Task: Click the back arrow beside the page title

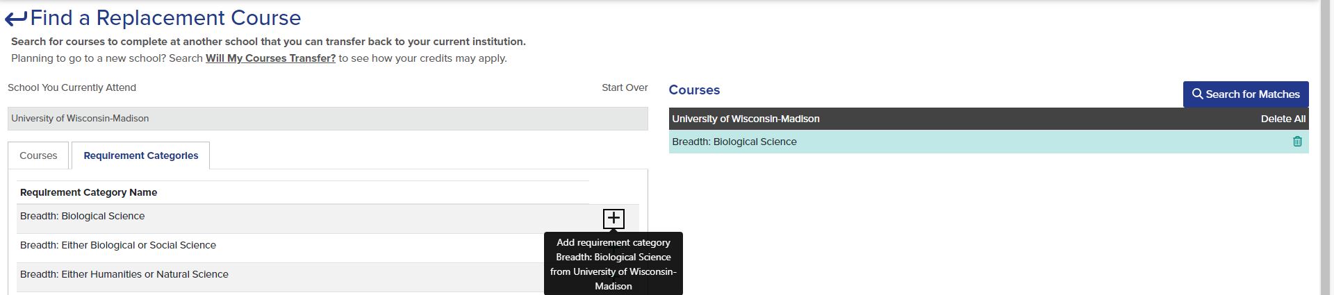Action: tap(16, 19)
